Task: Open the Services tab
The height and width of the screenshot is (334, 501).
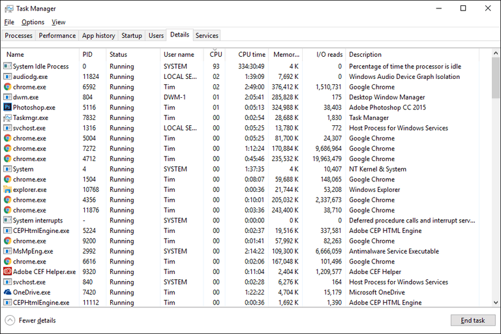Action: click(x=207, y=35)
